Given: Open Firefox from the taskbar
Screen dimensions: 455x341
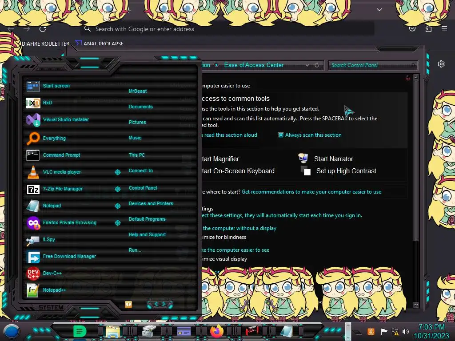Looking at the screenshot, I should (217, 331).
